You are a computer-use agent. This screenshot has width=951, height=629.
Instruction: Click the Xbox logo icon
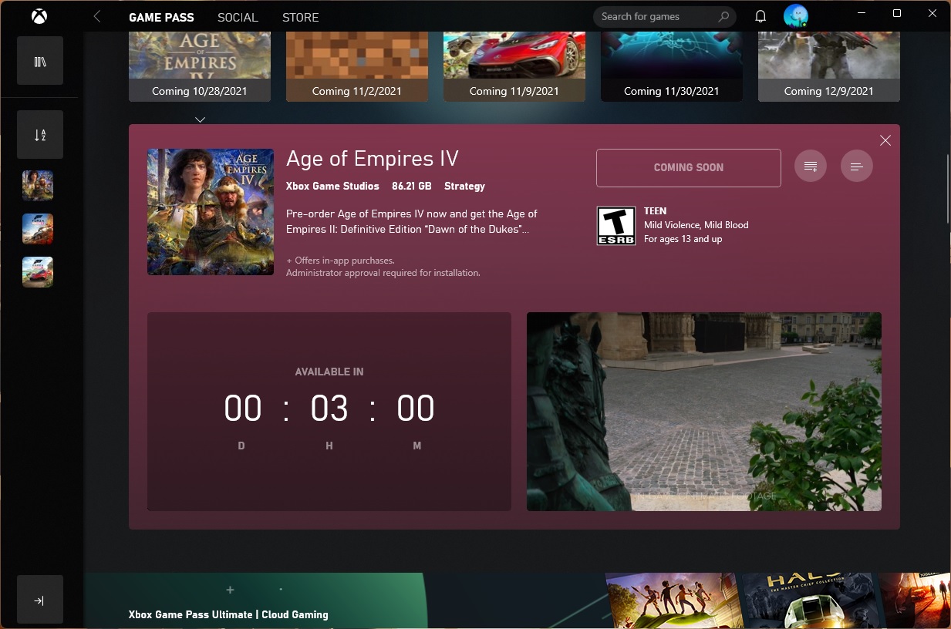coord(39,16)
